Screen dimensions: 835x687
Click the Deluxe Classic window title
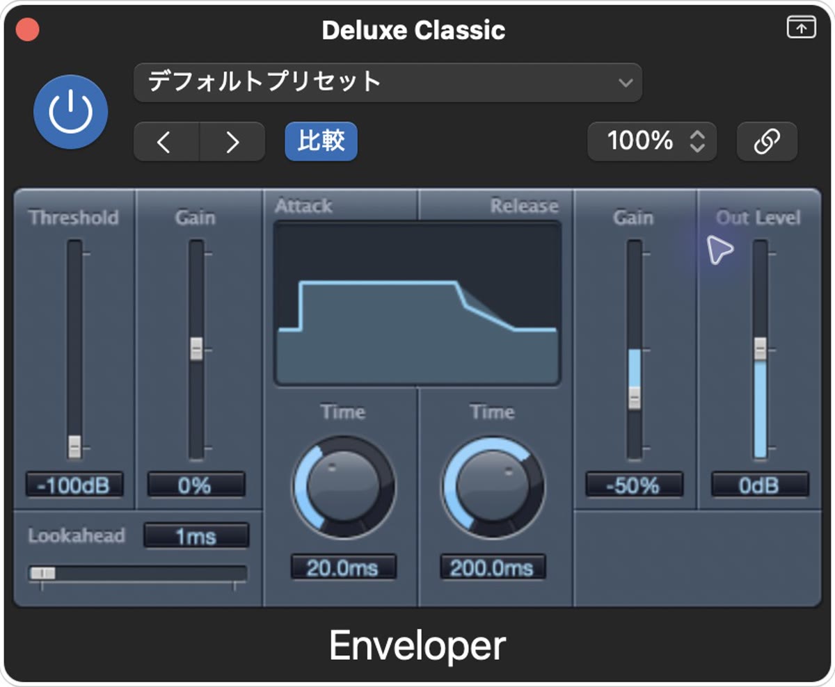click(x=413, y=30)
